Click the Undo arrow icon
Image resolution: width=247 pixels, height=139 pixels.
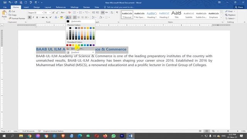click(10, 2)
